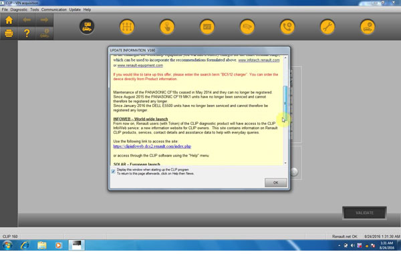Open the File menu
This screenshot has width=401, height=254.
pyautogui.click(x=5, y=9)
